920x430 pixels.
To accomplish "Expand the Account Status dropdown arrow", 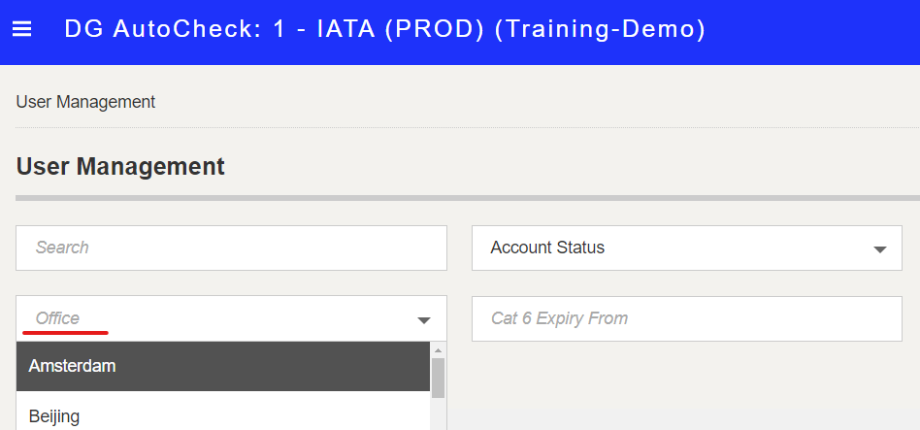I will click(879, 249).
